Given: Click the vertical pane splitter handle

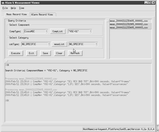Looking at the screenshot, I should (107, 21).
